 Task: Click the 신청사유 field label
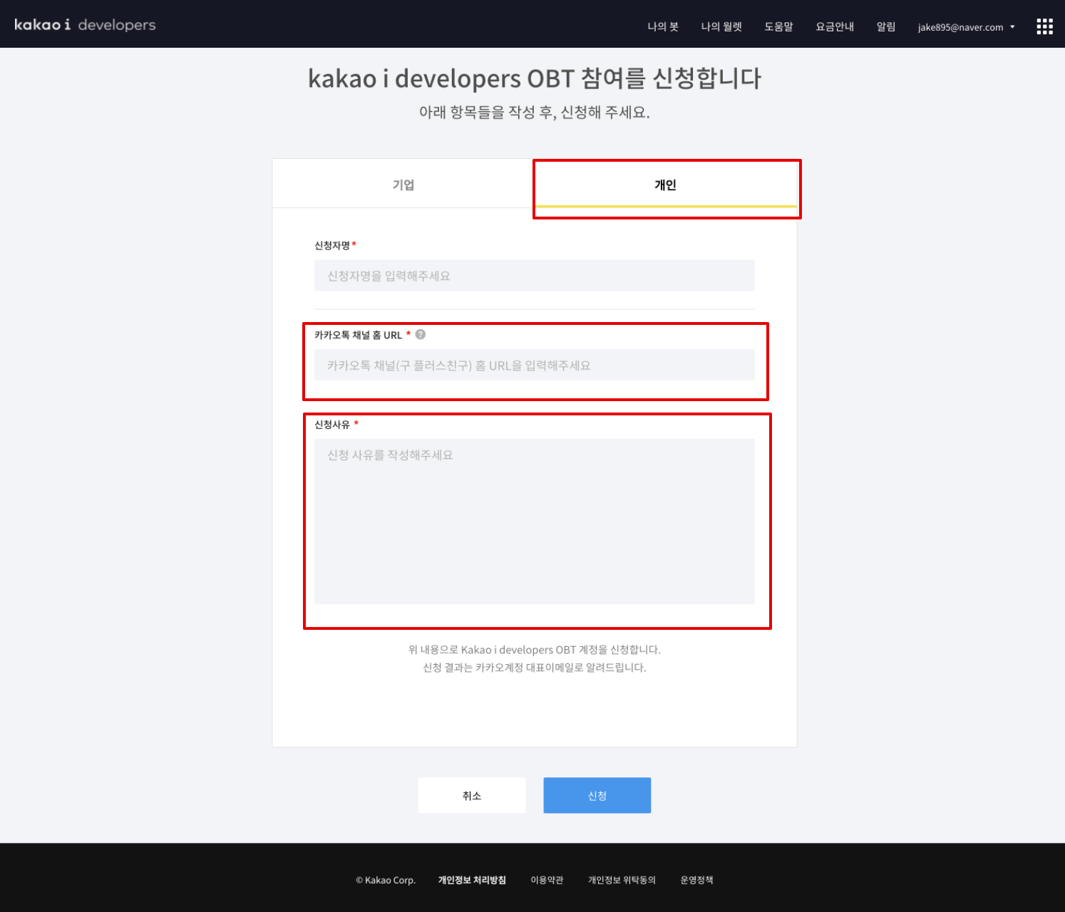[332, 424]
